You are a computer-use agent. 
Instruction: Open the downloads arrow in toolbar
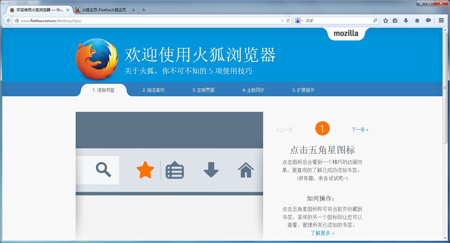pyautogui.click(x=406, y=21)
